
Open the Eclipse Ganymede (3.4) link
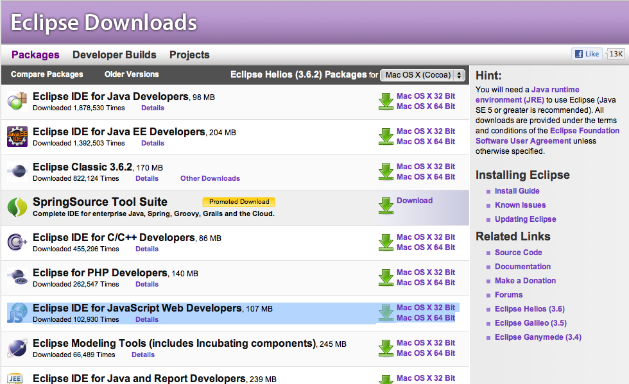point(538,337)
